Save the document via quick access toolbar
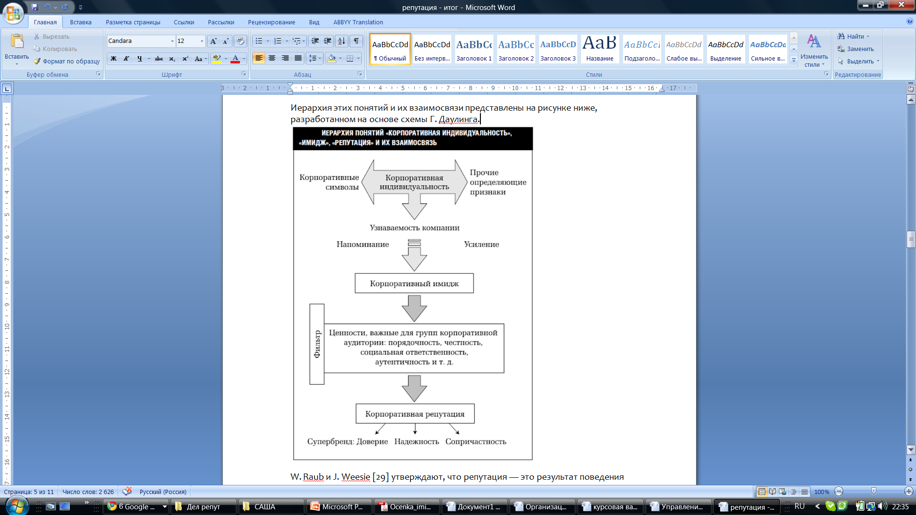Viewport: 916px width, 515px height. (x=34, y=7)
